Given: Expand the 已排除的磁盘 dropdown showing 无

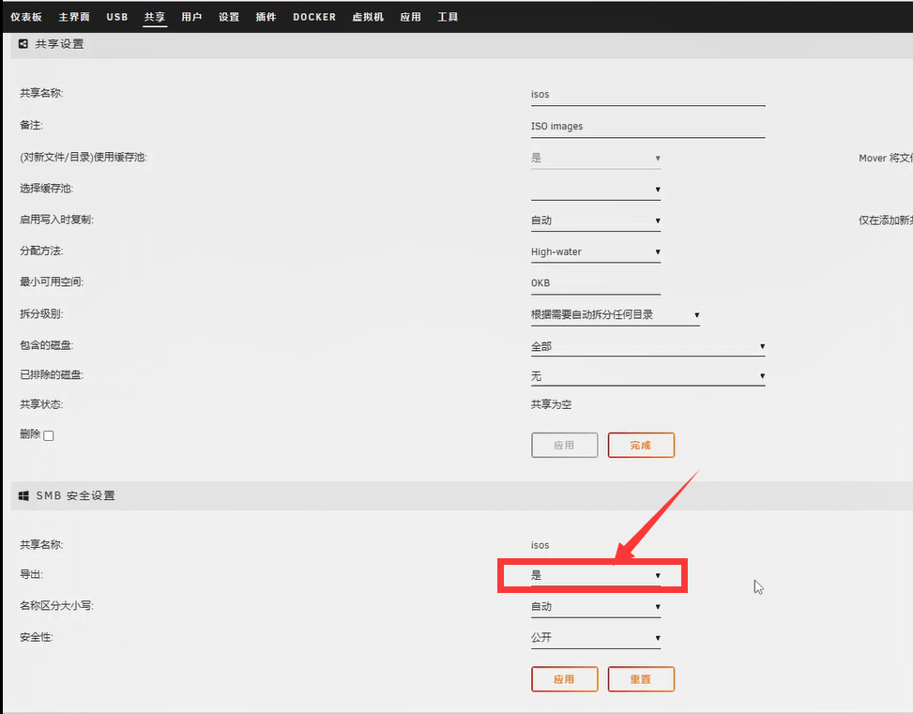Looking at the screenshot, I should pyautogui.click(x=647, y=376).
